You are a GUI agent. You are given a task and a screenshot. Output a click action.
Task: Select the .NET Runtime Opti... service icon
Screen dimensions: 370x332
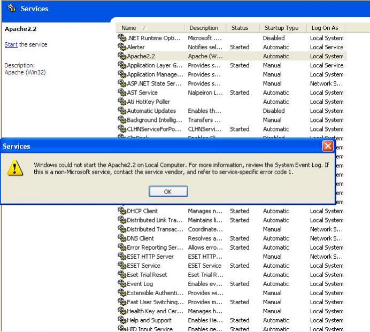click(x=122, y=38)
